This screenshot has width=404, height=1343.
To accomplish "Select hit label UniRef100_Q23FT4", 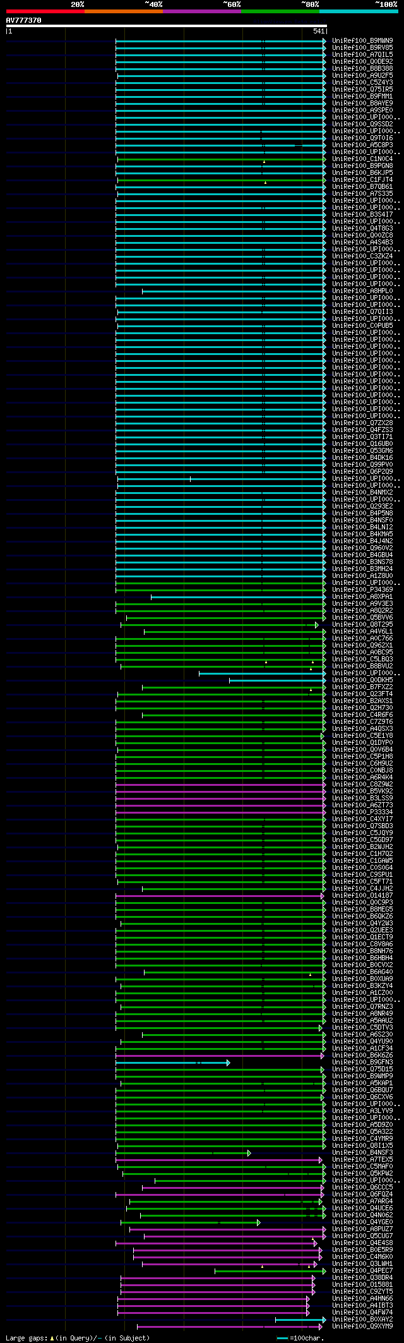I will pos(362,694).
